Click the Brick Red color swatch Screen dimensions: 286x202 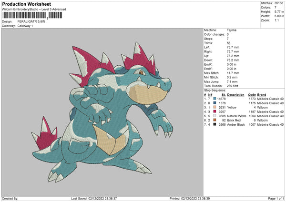pyautogui.click(x=214, y=120)
